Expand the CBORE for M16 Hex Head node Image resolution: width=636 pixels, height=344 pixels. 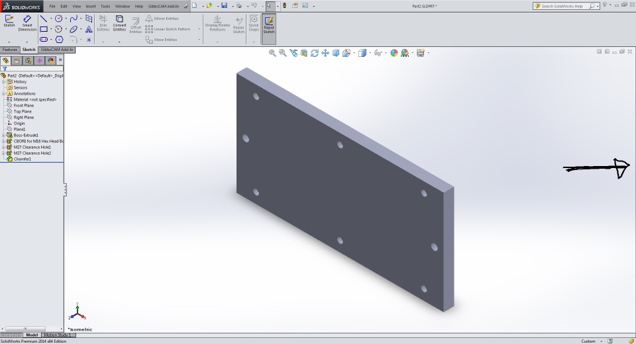point(4,142)
